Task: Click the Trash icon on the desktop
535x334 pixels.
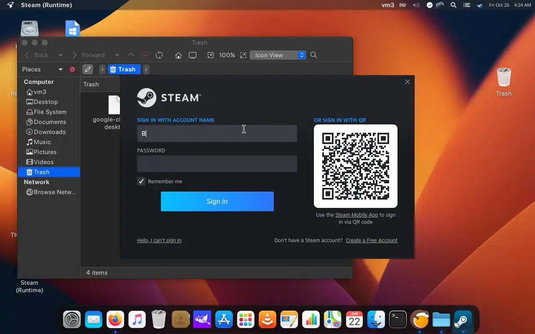Action: [504, 82]
